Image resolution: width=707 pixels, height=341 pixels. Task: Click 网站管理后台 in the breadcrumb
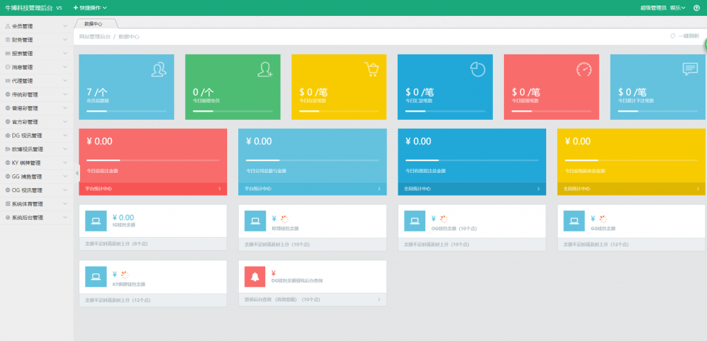95,36
